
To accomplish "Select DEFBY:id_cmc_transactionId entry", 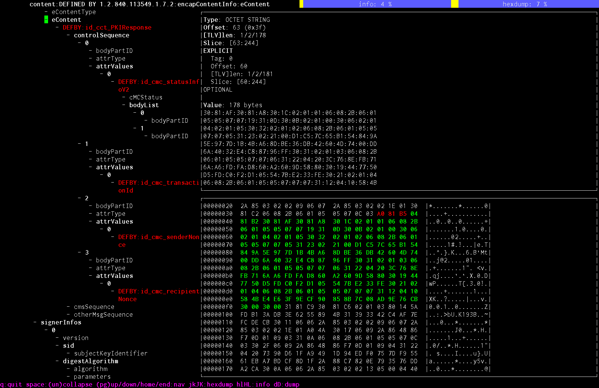I will coord(159,186).
